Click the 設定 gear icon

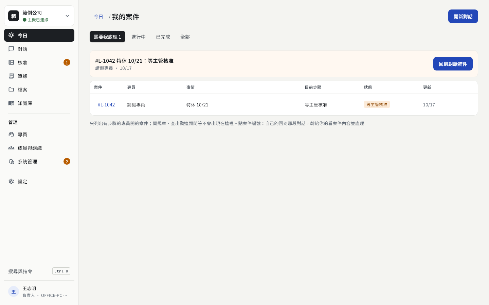11,181
